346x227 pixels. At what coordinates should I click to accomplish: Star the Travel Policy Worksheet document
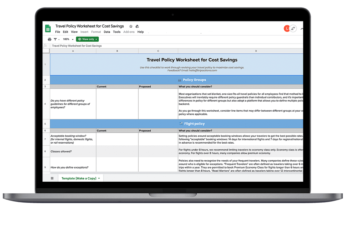tap(131, 26)
